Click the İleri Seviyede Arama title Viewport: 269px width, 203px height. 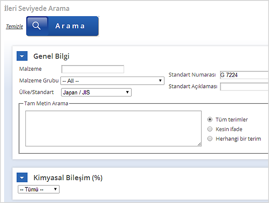click(37, 8)
